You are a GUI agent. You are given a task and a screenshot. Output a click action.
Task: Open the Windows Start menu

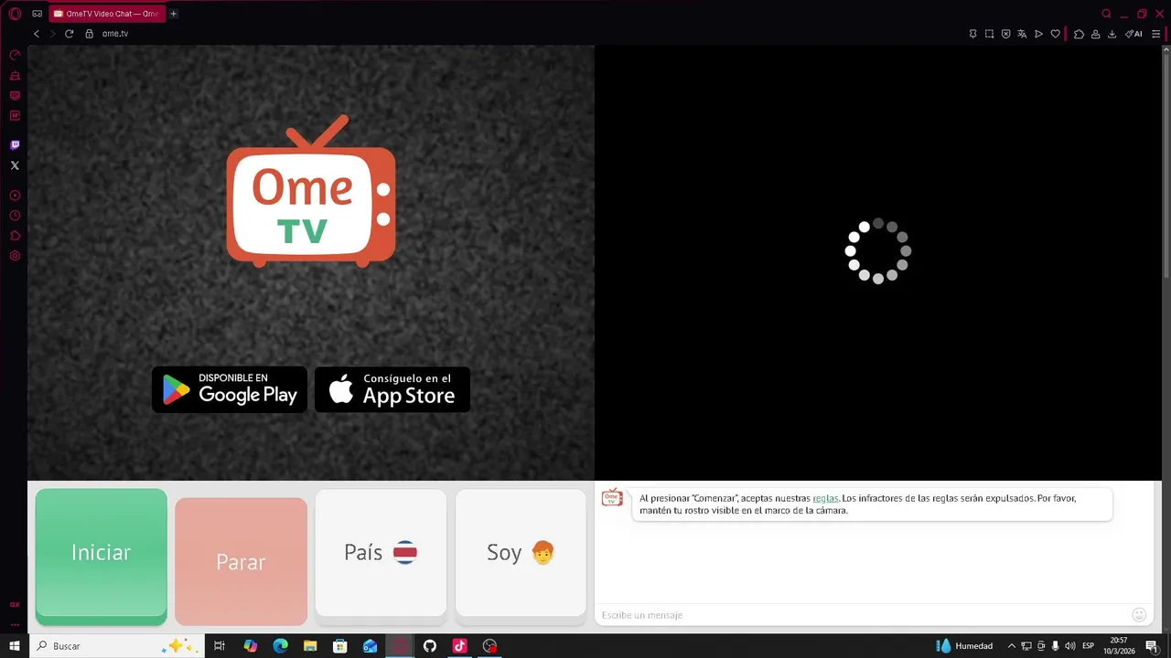15,646
